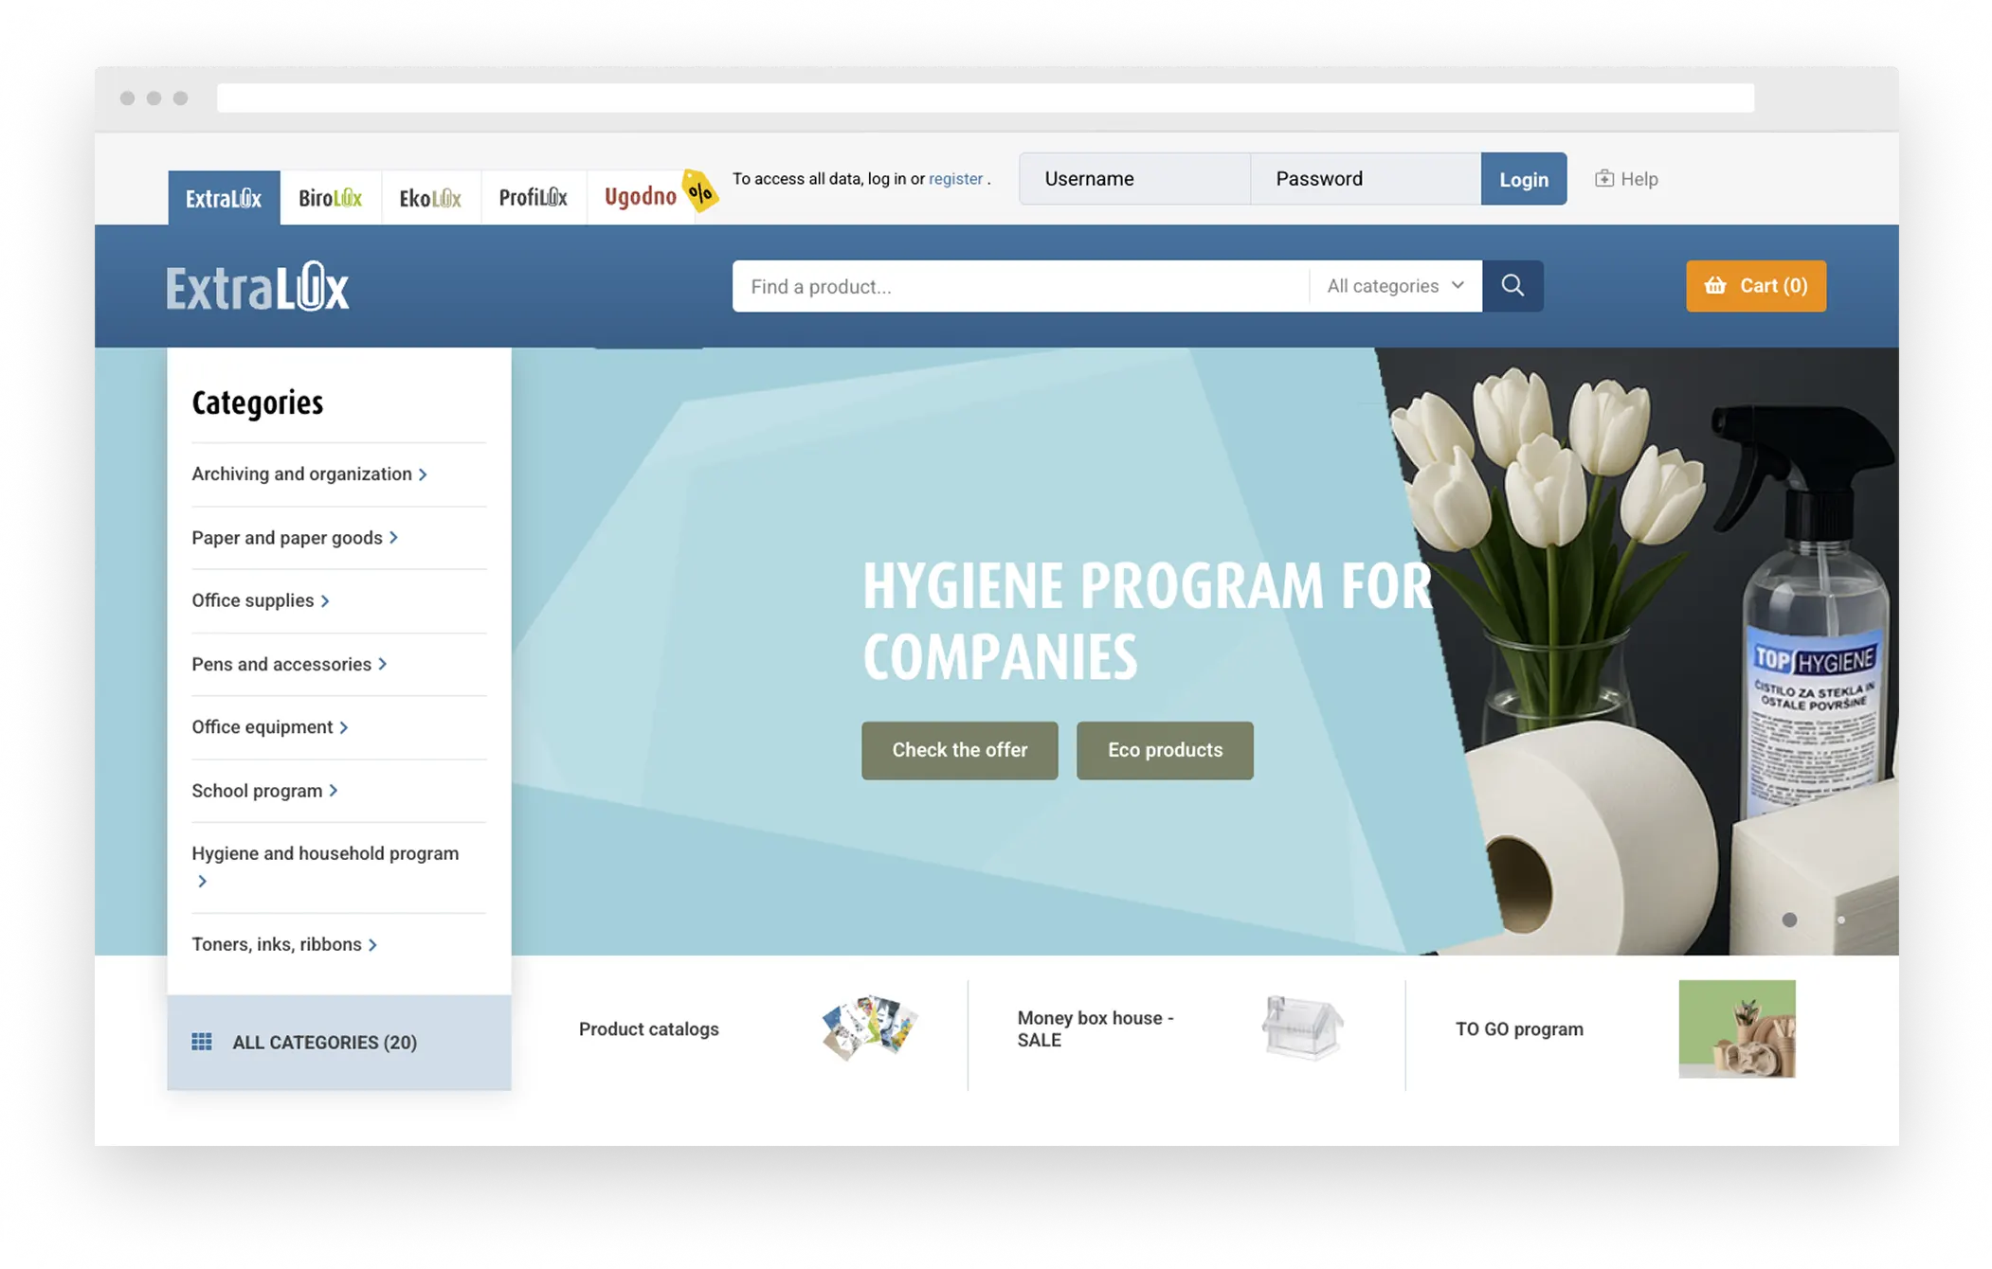Screen dimensions: 1992x1269
Task: Select the first carousel slide dot
Action: coord(1789,920)
